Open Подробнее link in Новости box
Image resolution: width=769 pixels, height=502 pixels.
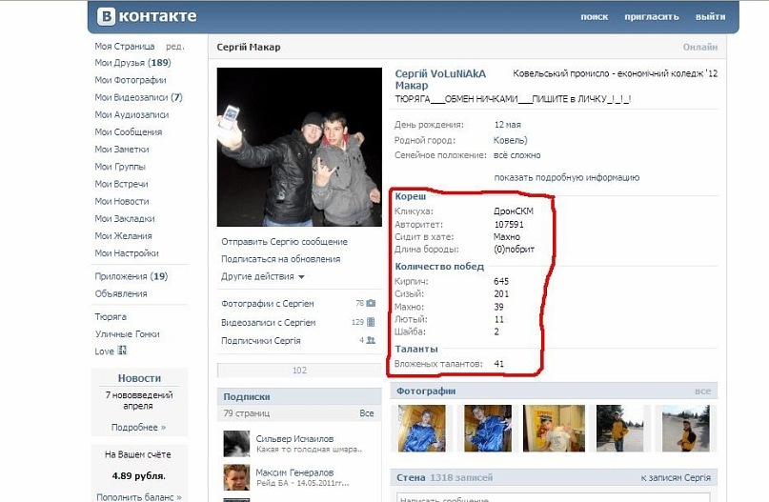pyautogui.click(x=138, y=428)
